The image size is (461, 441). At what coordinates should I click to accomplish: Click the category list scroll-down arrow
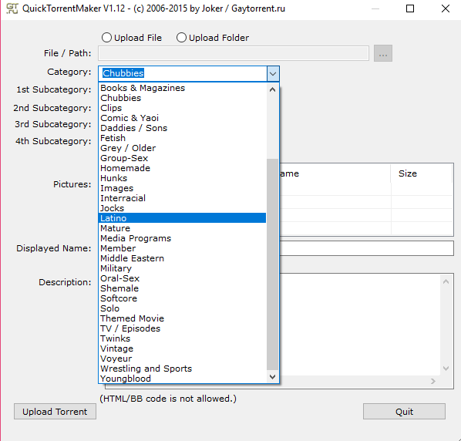tap(273, 376)
